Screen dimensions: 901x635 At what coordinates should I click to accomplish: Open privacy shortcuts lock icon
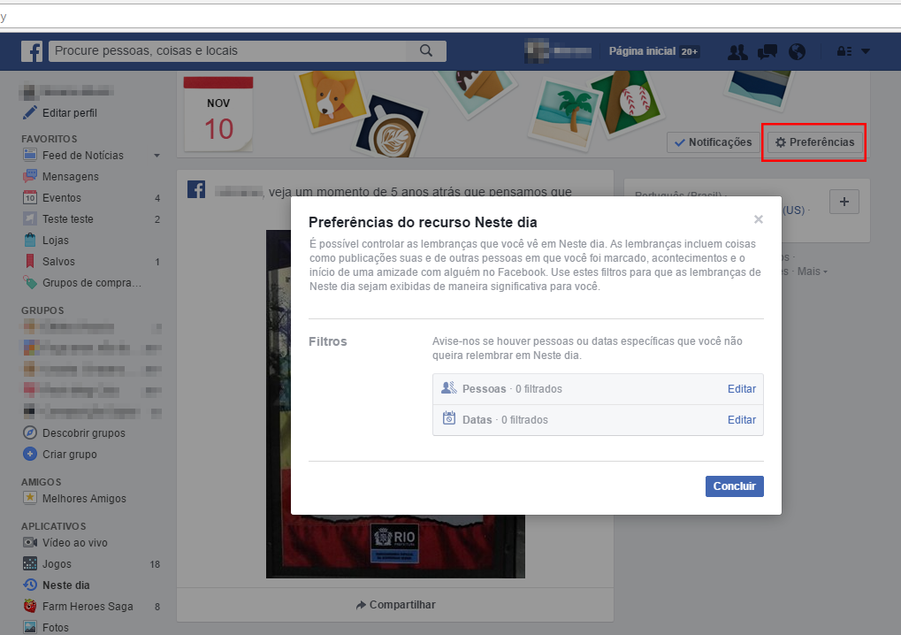tap(844, 51)
